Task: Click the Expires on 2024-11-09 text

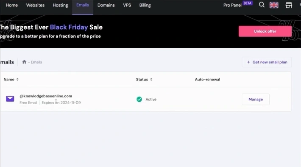Action: pyautogui.click(x=61, y=103)
